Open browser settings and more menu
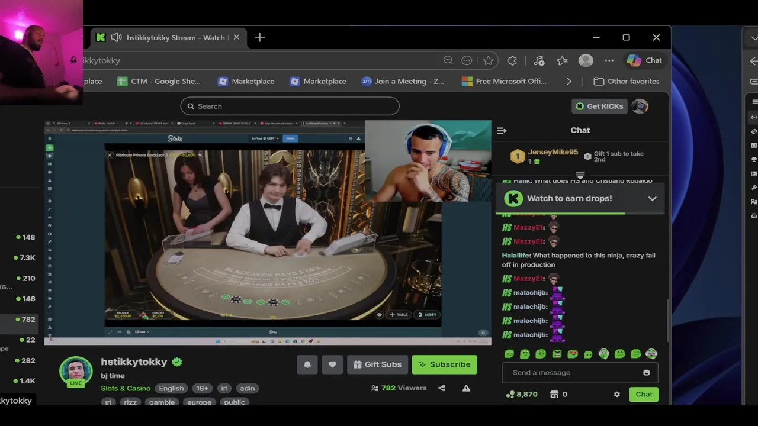758x426 pixels. (x=609, y=60)
